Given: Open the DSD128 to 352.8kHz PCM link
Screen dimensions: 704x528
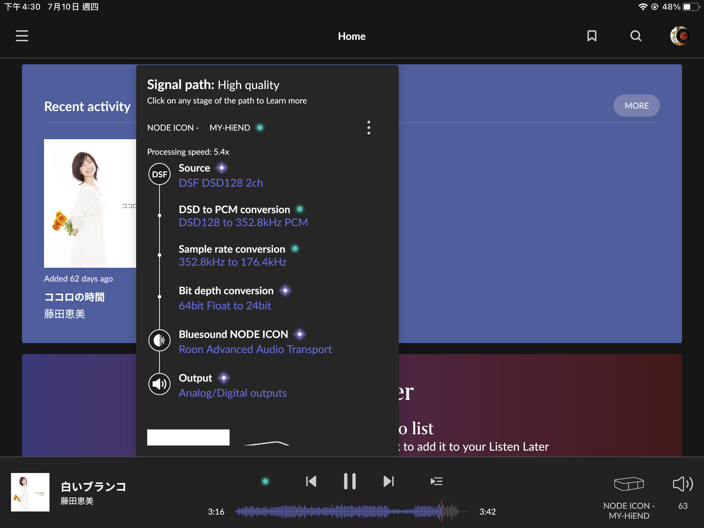Looking at the screenshot, I should click(x=243, y=222).
